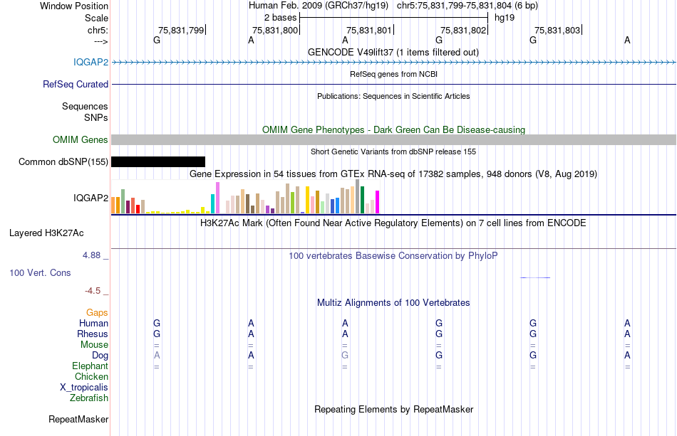The image size is (677, 436).
Task: Click the gray OMIM Genes item bar
Action: point(394,139)
